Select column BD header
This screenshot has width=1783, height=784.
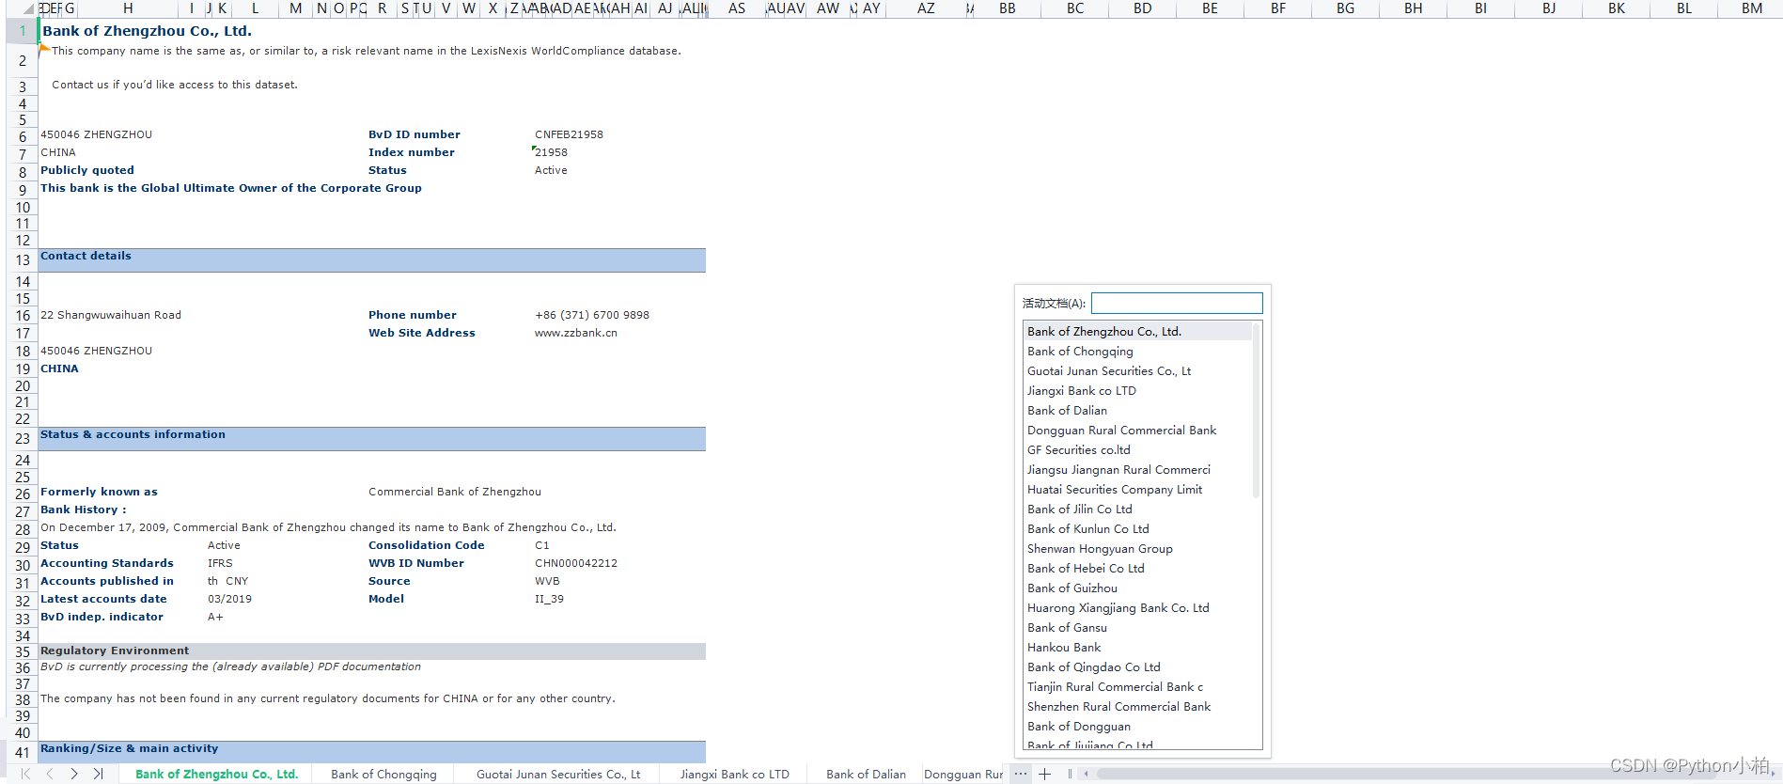(x=1142, y=8)
